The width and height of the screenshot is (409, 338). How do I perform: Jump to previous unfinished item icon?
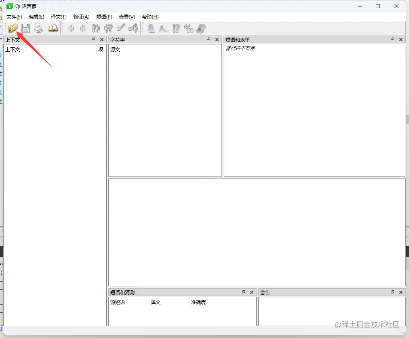[96, 28]
